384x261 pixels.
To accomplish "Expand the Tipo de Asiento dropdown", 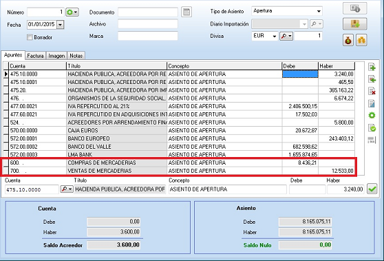I will click(319, 11).
